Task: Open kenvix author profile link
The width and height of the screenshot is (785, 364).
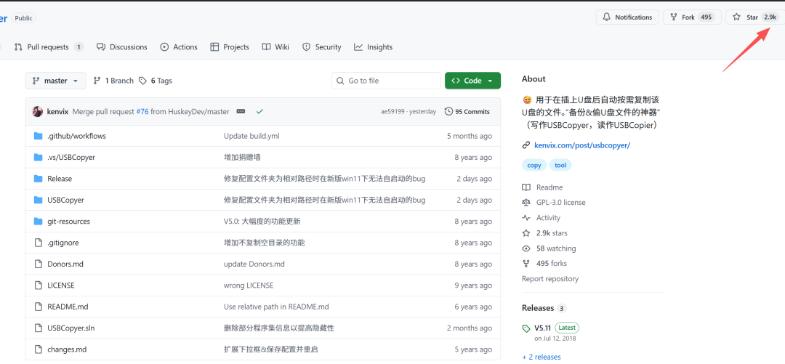Action: (57, 112)
